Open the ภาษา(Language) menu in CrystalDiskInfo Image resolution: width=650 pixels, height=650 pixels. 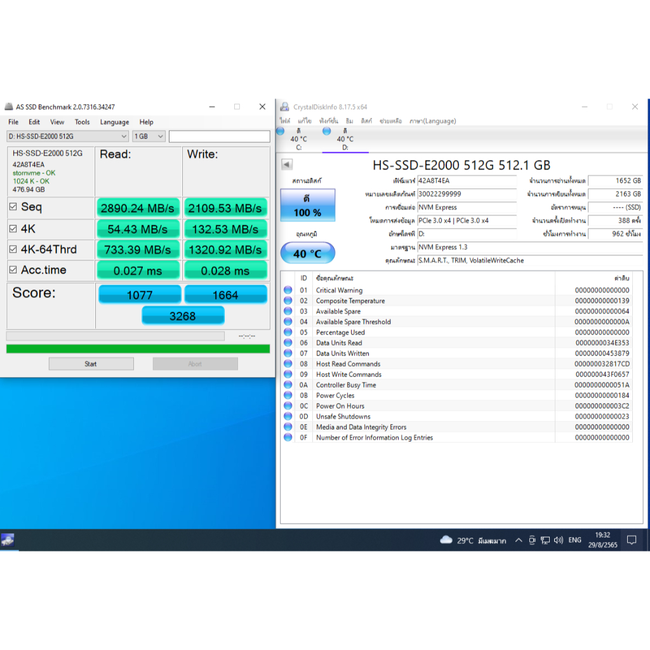coord(432,121)
